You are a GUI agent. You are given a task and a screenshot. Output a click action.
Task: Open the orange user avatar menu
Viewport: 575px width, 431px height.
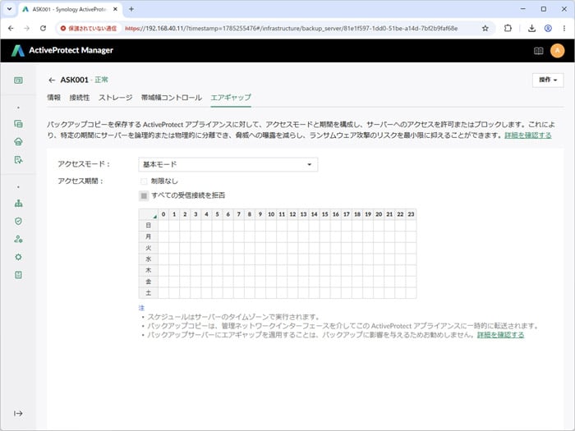[x=558, y=51]
